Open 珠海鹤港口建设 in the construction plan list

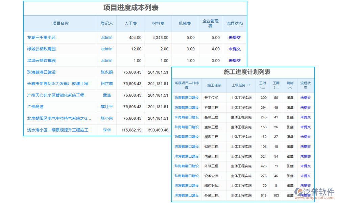tap(186, 97)
